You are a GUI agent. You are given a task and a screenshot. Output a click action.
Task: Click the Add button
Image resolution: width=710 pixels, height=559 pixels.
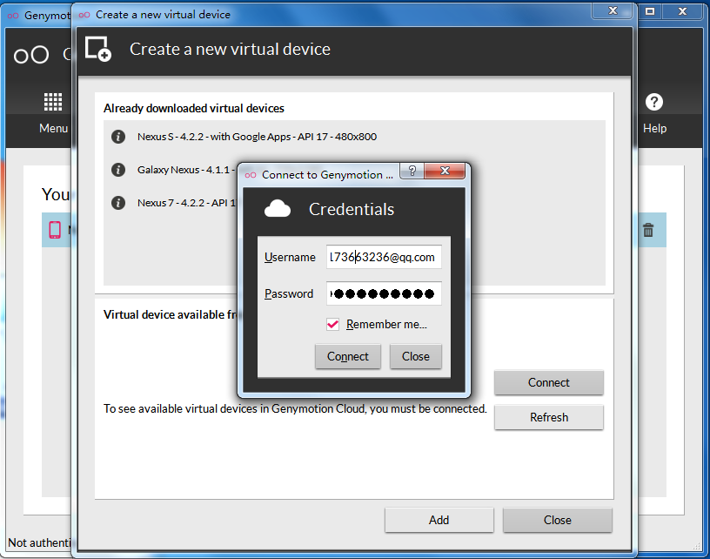[x=439, y=520]
